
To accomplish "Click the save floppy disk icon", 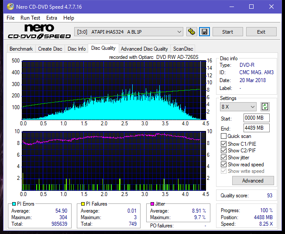I will click(x=205, y=32).
